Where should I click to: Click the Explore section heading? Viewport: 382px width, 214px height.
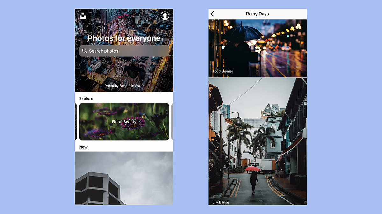pyautogui.click(x=86, y=99)
